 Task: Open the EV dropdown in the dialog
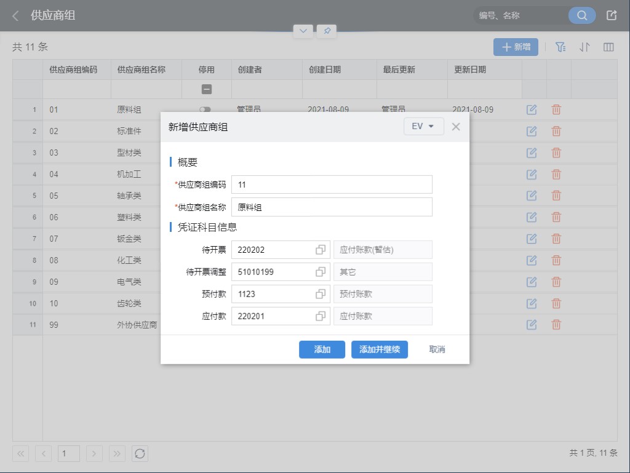(x=423, y=127)
